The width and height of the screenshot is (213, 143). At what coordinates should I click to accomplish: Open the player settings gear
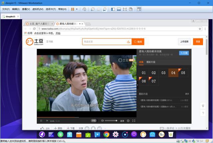coord(128,121)
